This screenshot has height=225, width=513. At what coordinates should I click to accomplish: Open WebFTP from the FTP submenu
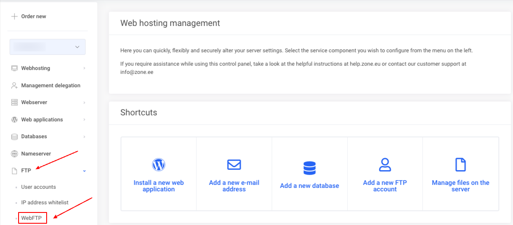point(32,218)
